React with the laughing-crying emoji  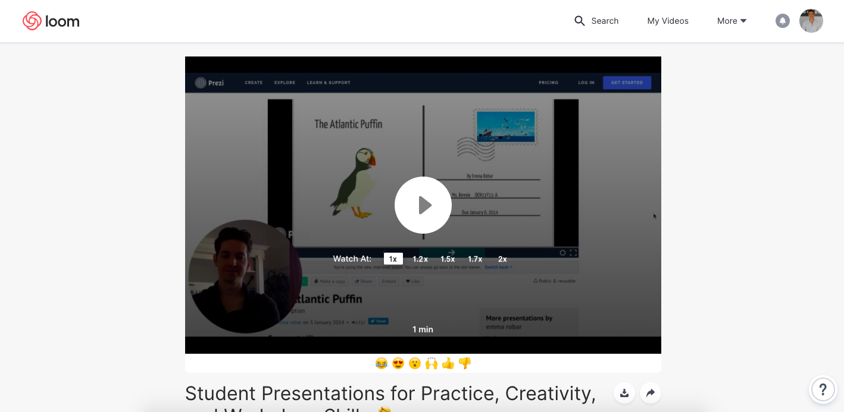click(x=382, y=363)
